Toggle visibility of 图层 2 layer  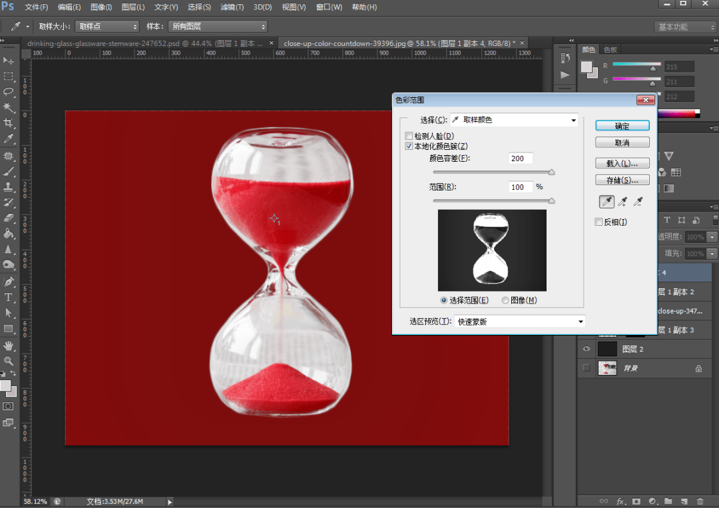click(x=586, y=349)
